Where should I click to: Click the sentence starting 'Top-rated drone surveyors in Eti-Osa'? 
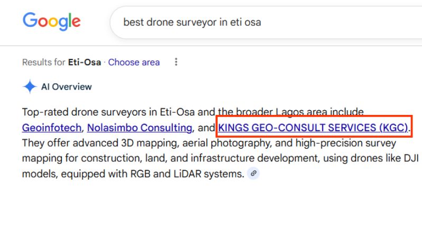193,112
